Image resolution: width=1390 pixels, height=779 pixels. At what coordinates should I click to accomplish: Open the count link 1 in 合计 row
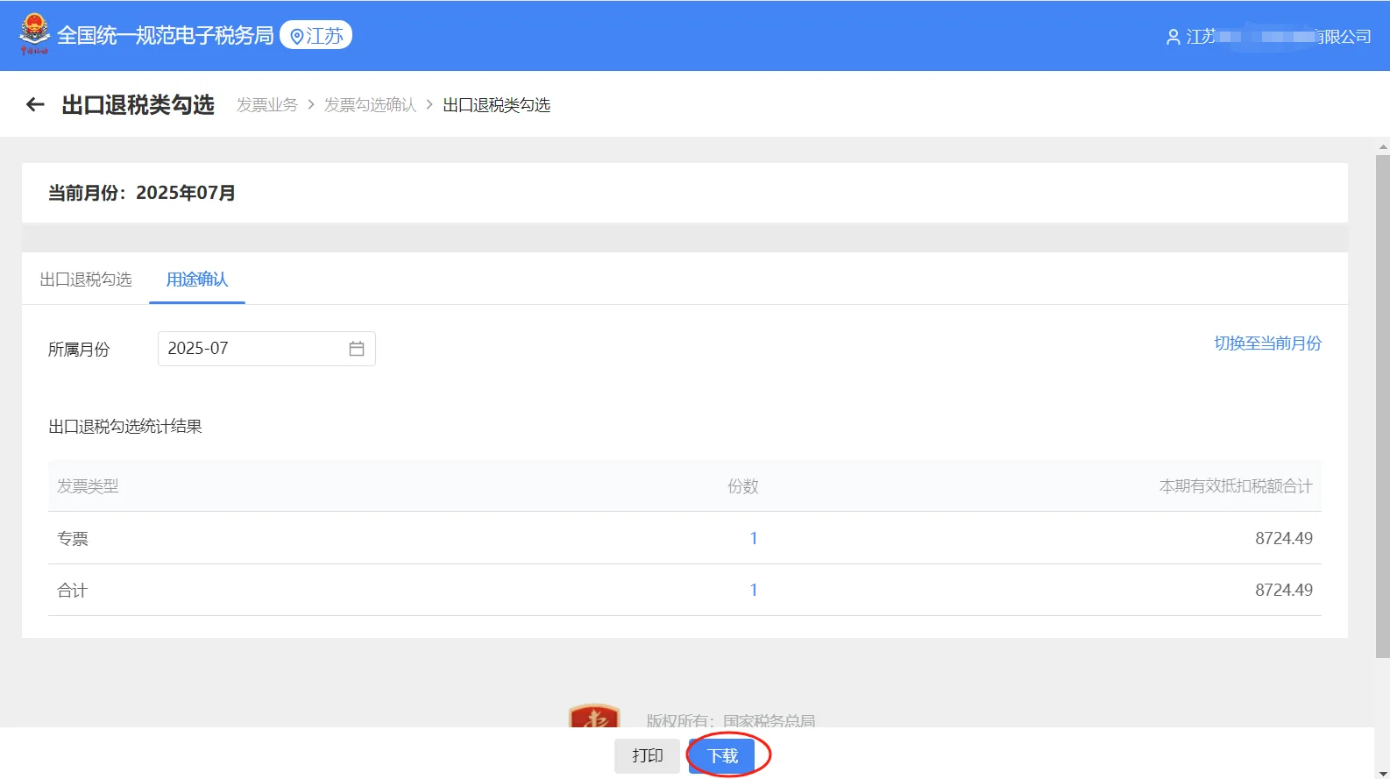point(754,590)
